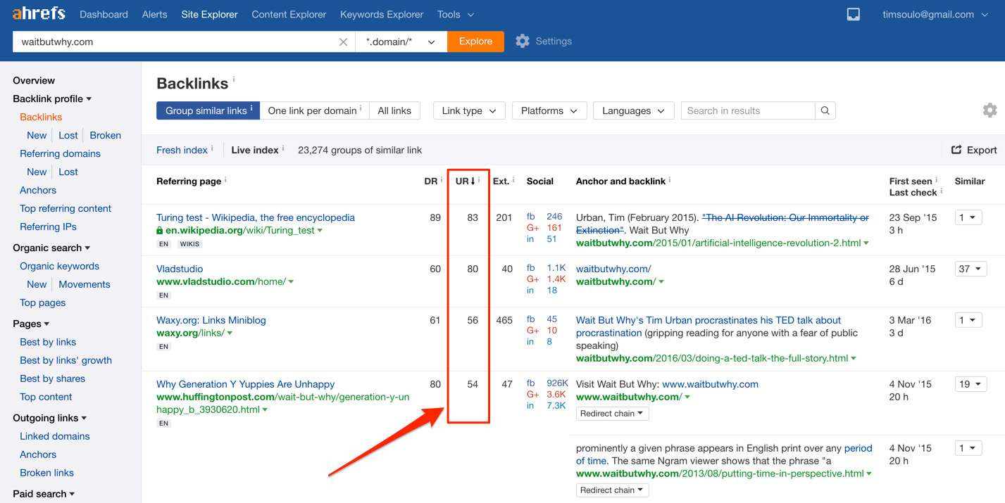Open the Languages filter dropdown
The width and height of the screenshot is (1005, 503).
[x=633, y=110]
